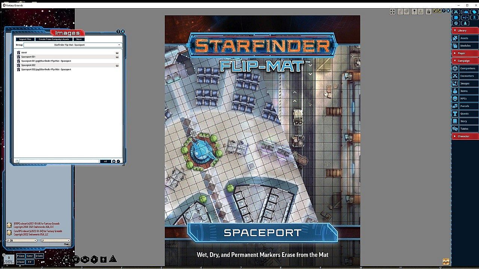
Task: Toggle the F-F modifier button
Action: point(30,262)
